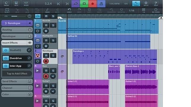Choose the Split tool
This screenshot has width=191, height=107.
(17, 10)
